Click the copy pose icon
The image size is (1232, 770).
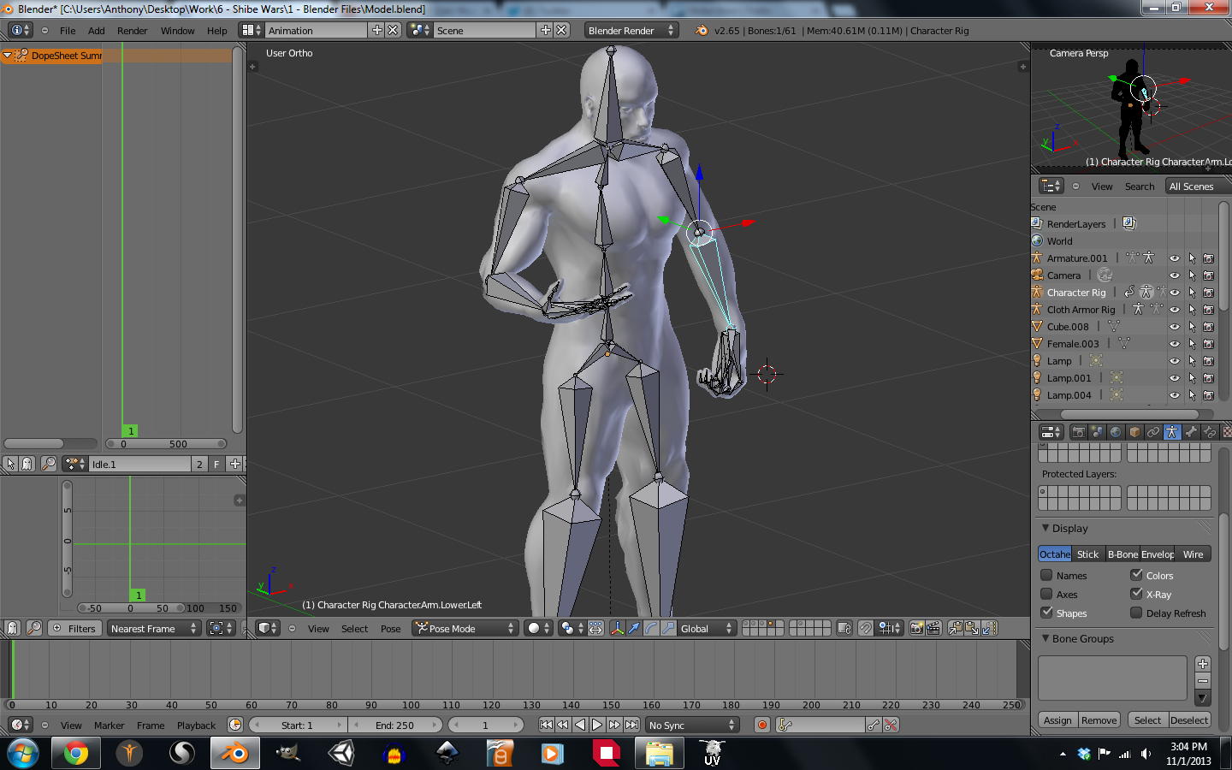(x=956, y=628)
